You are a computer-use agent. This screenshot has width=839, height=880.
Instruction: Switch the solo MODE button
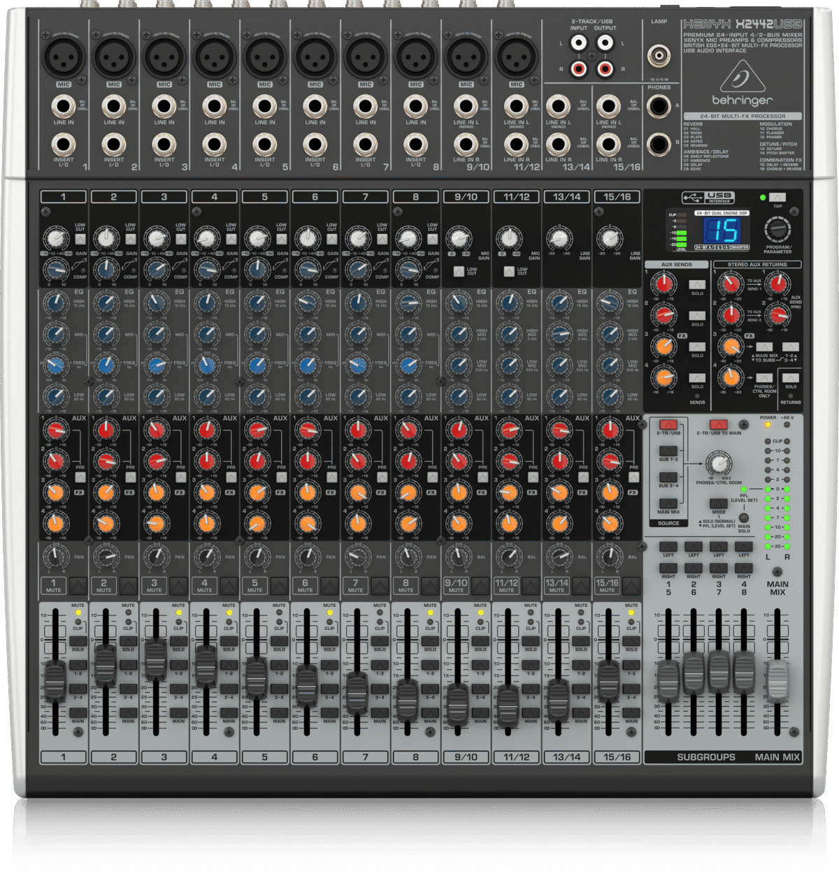(x=718, y=504)
